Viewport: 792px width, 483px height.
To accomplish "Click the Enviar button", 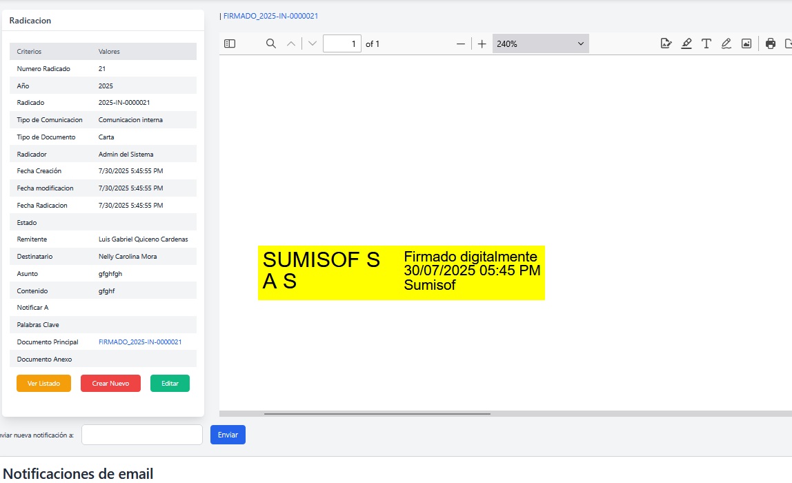I will pyautogui.click(x=228, y=435).
